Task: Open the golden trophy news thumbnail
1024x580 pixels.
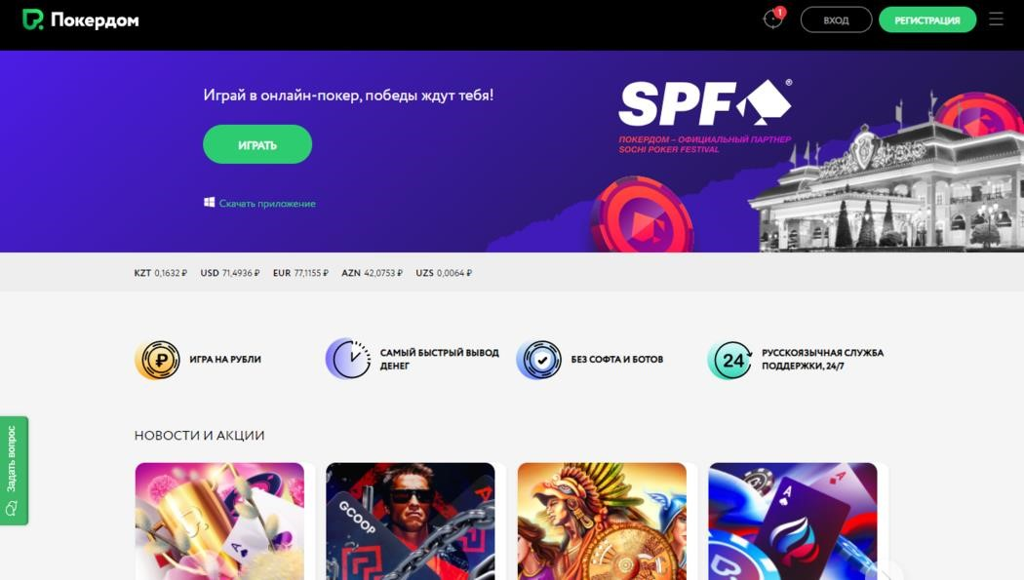Action: tap(219, 522)
